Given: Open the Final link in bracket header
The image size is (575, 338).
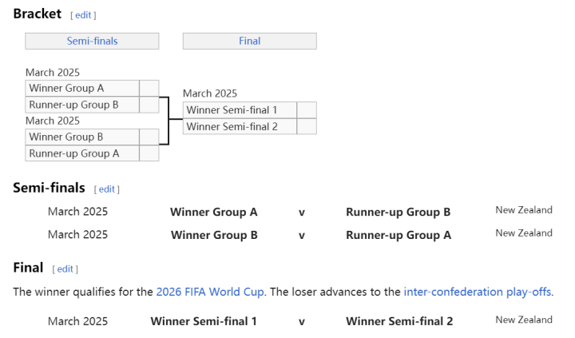Looking at the screenshot, I should [249, 41].
